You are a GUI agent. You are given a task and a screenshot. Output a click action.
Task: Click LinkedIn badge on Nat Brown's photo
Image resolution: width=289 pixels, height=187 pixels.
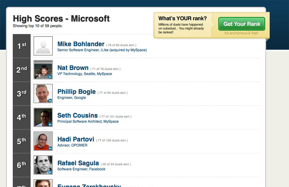tap(50, 77)
